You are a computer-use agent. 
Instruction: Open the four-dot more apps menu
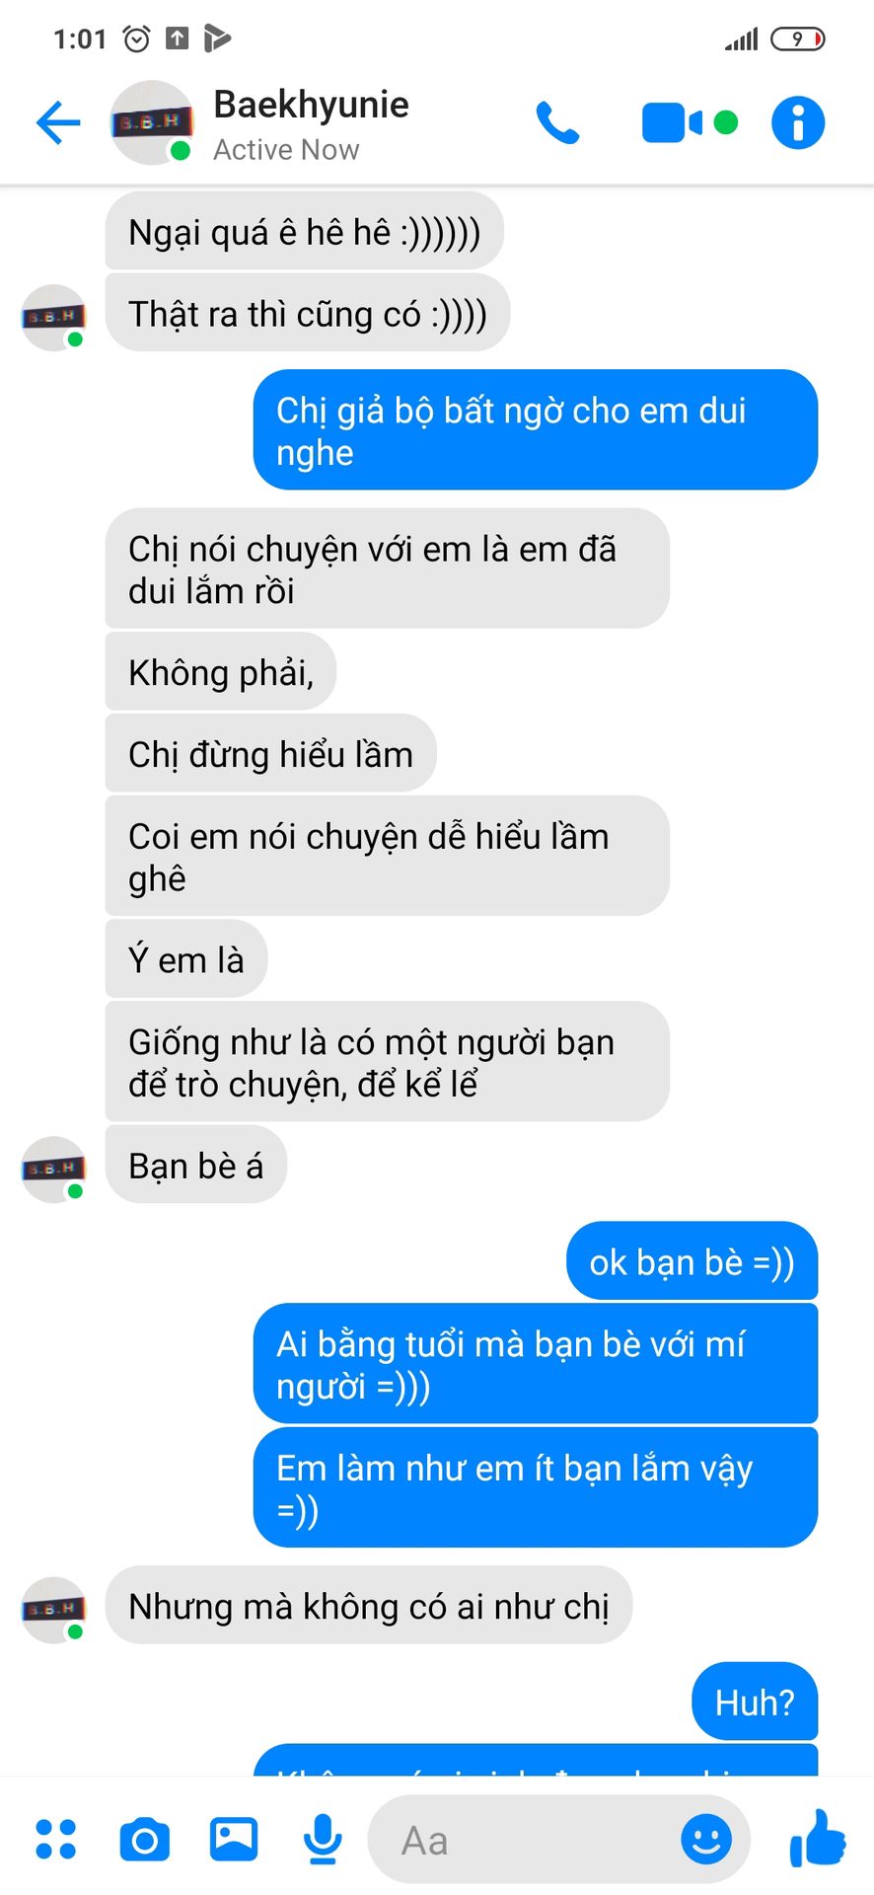tap(56, 1839)
